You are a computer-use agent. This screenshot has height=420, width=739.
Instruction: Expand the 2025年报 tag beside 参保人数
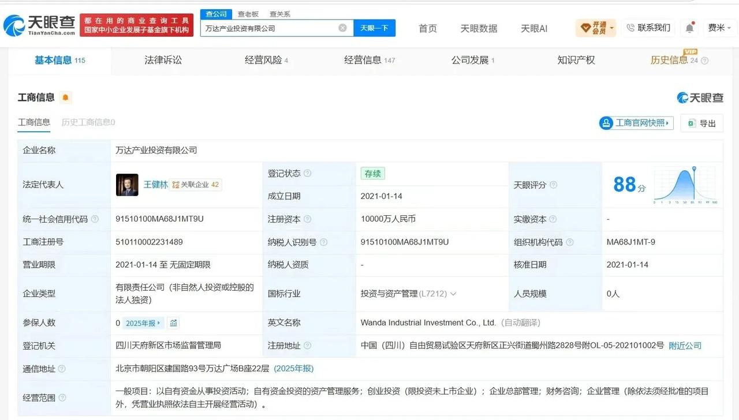click(143, 322)
